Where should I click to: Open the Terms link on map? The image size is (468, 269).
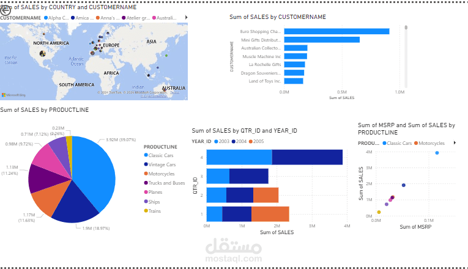point(174,93)
